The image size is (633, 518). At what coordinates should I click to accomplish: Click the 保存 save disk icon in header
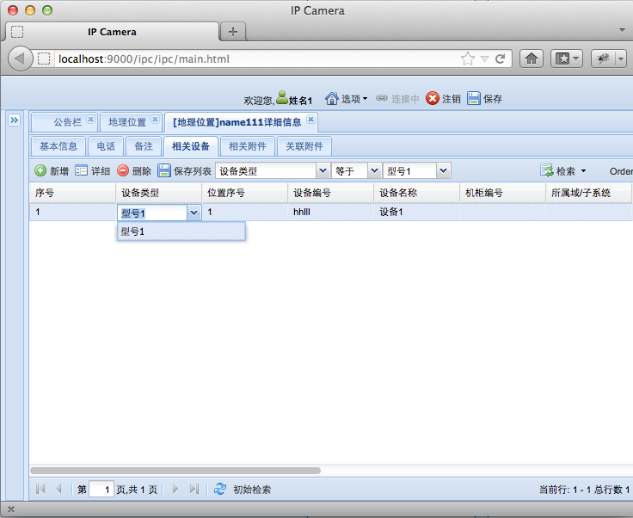(474, 99)
